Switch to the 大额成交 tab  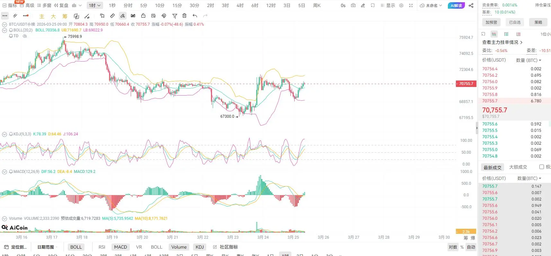point(518,167)
